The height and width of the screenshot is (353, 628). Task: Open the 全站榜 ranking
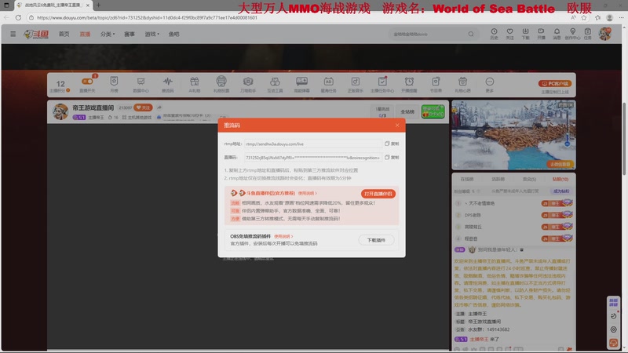(407, 111)
